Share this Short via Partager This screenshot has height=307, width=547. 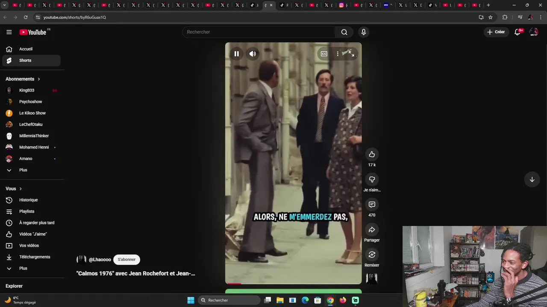coord(372,230)
